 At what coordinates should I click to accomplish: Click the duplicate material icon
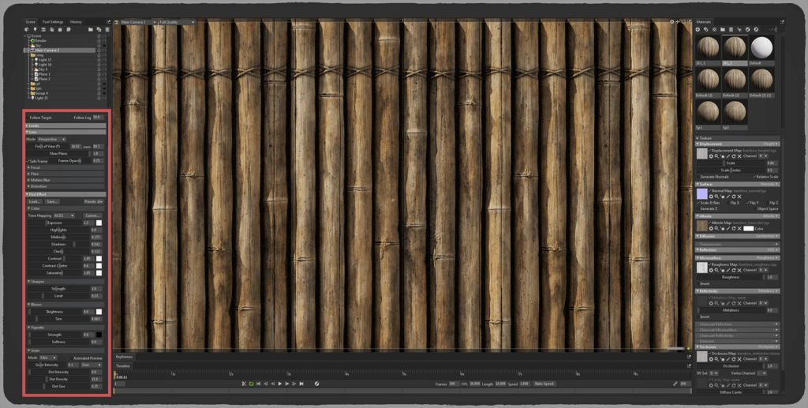pos(706,29)
